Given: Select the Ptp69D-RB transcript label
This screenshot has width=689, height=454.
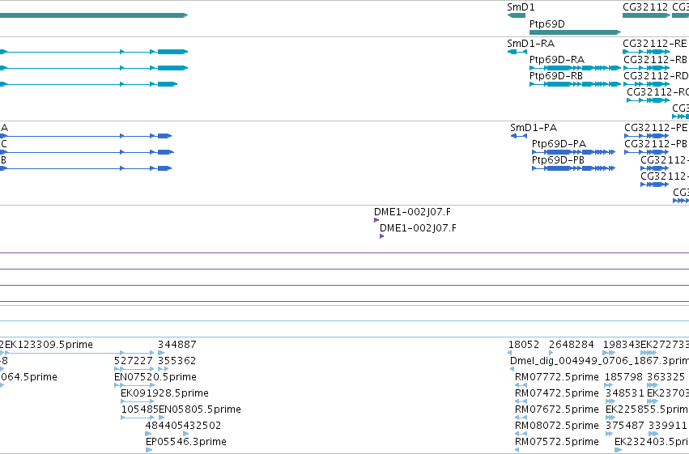Looking at the screenshot, I should (556, 76).
